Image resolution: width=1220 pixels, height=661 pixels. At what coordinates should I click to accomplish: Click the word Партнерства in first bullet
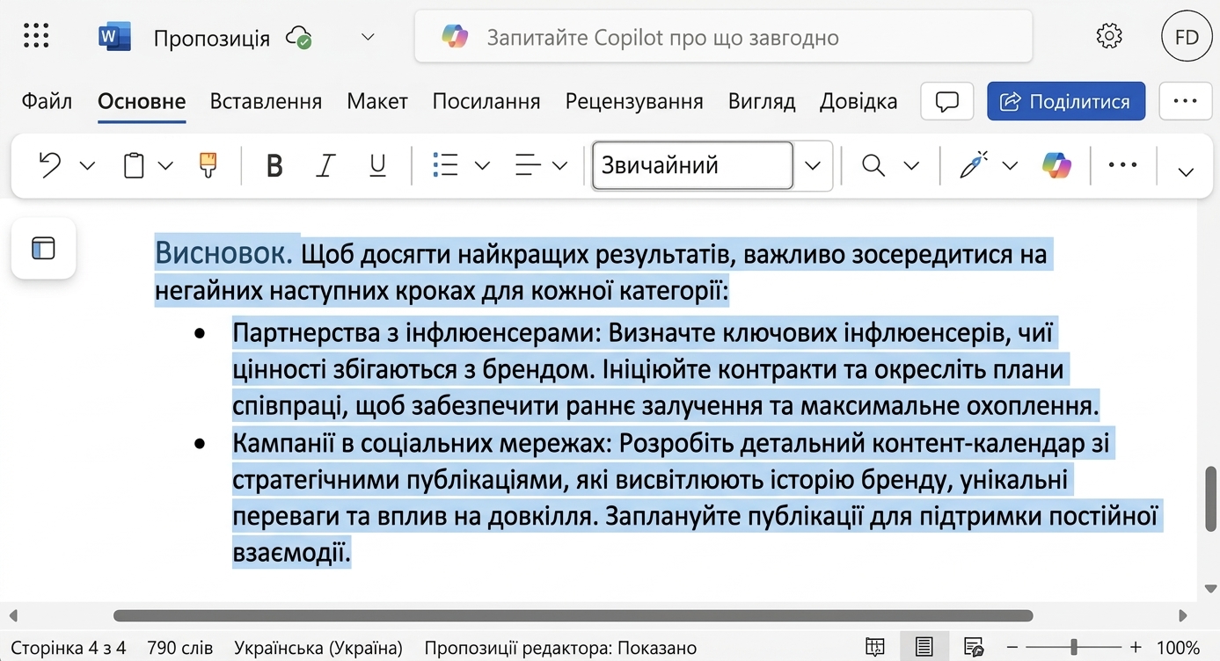point(305,333)
